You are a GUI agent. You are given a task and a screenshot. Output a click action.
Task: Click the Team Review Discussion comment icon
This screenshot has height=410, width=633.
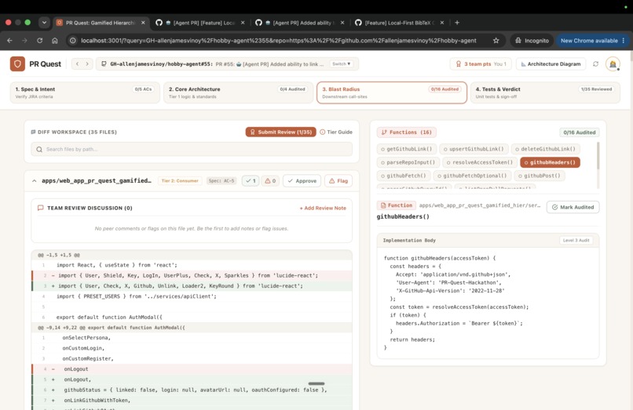pos(40,208)
